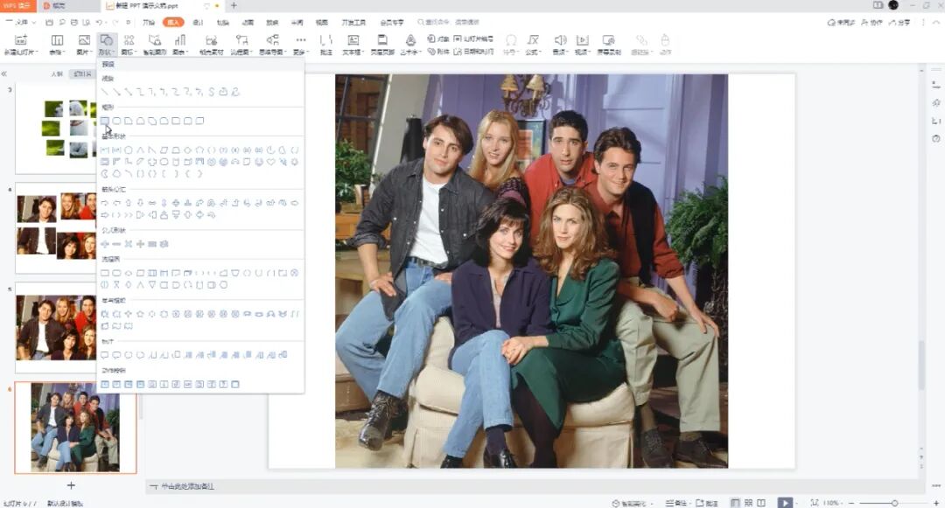Pick the rectangular callout shape
Viewport: 945px width, 508px height.
[x=105, y=354]
